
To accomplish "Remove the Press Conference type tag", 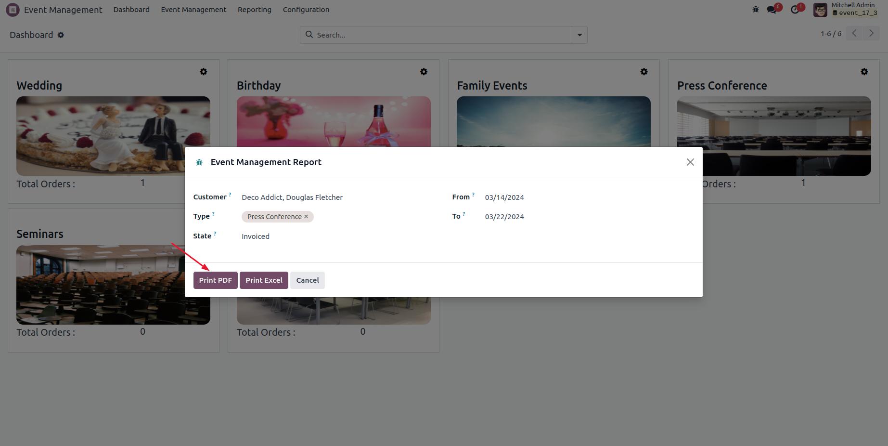I will tap(306, 217).
